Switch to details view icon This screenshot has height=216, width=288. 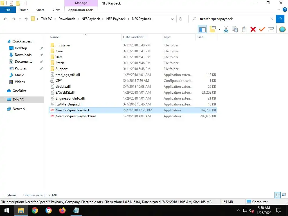[x=278, y=195]
